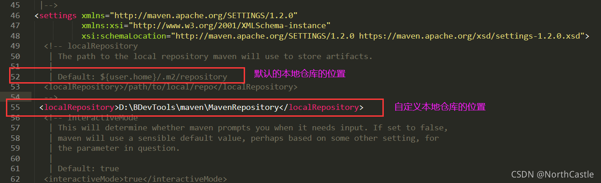
Task: Click "The path to the local repository" comment
Action: click(215, 56)
